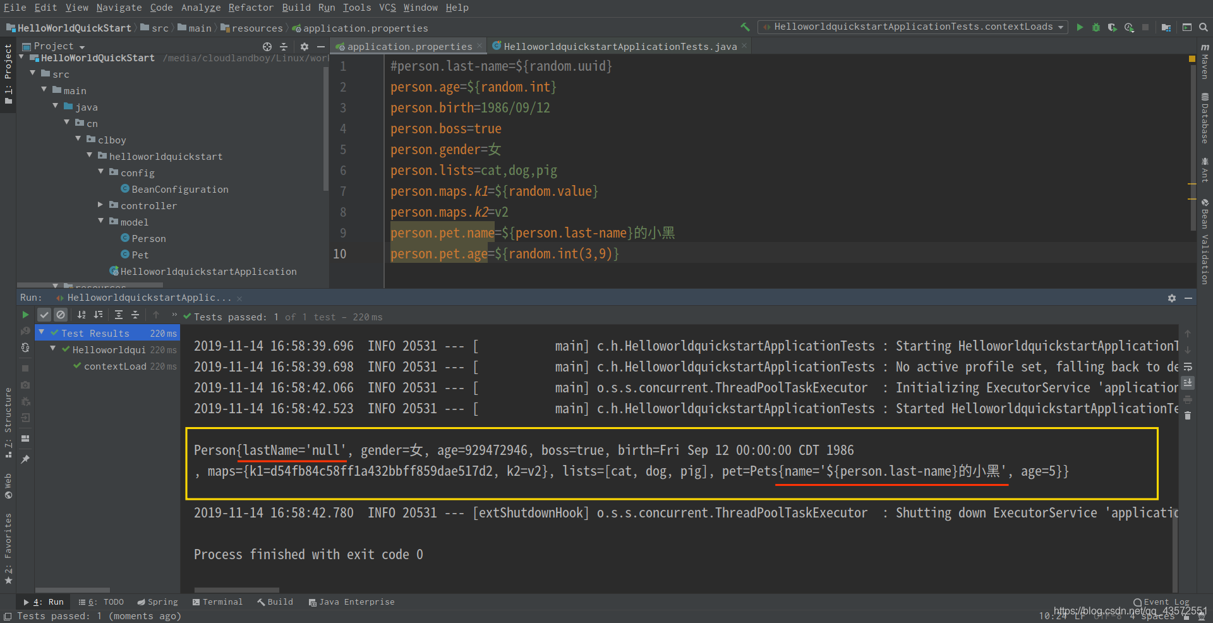Collapse the Test Results root node
Screen dimensions: 1213x623
click(42, 333)
